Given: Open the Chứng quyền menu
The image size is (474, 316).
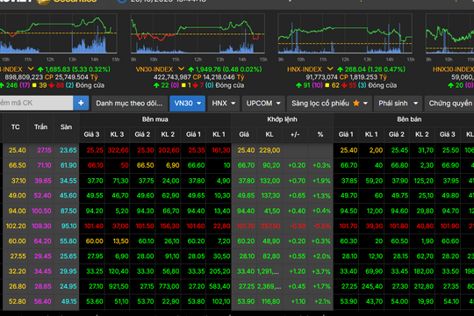Looking at the screenshot, I should click(449, 104).
